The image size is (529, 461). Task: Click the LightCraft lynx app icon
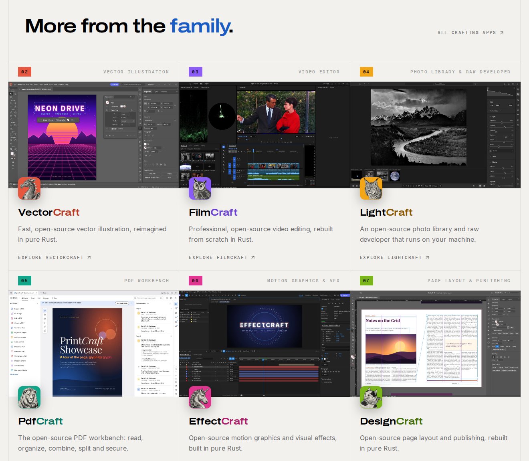[371, 188]
